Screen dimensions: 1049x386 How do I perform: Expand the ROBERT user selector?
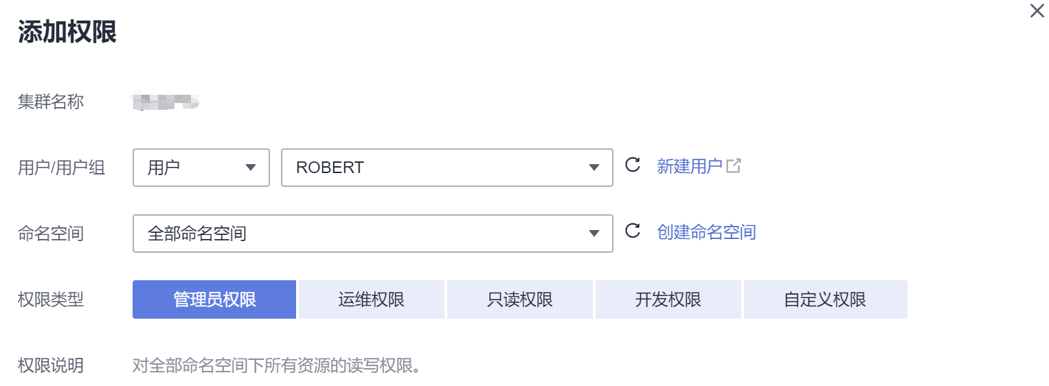coord(447,168)
